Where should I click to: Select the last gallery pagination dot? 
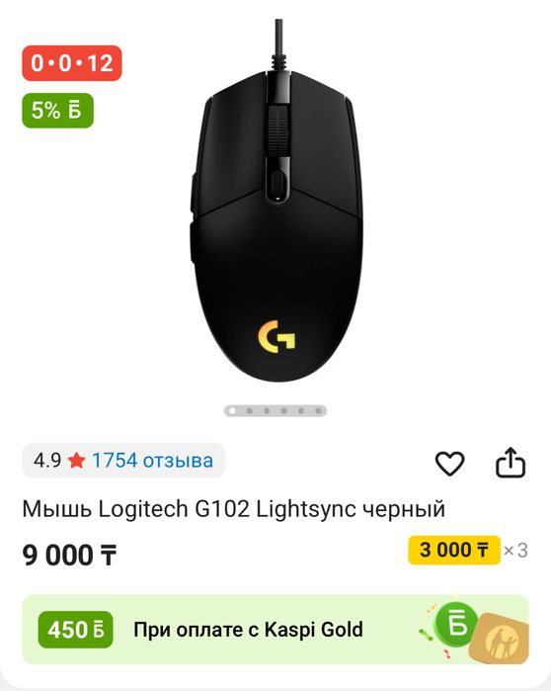[318, 411]
